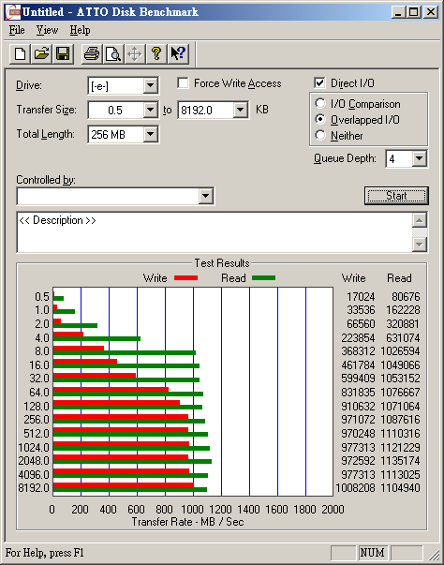This screenshot has height=565, width=444.
Task: Save results with the floppy disk icon
Action: tap(63, 54)
